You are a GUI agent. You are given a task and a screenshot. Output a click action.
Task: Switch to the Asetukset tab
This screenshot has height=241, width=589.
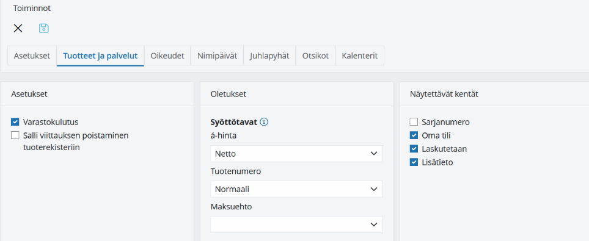32,56
